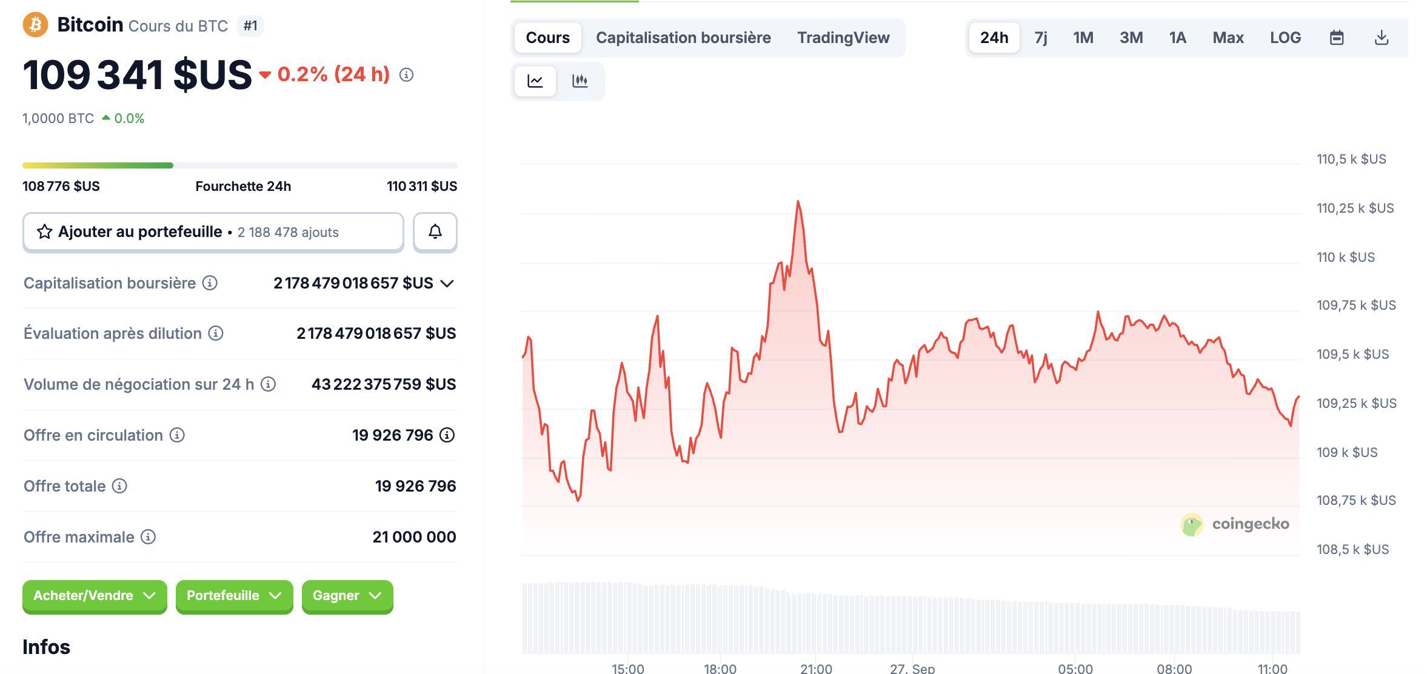Open info icon beside Offre maximale
This screenshot has width=1427, height=674.
click(x=149, y=537)
